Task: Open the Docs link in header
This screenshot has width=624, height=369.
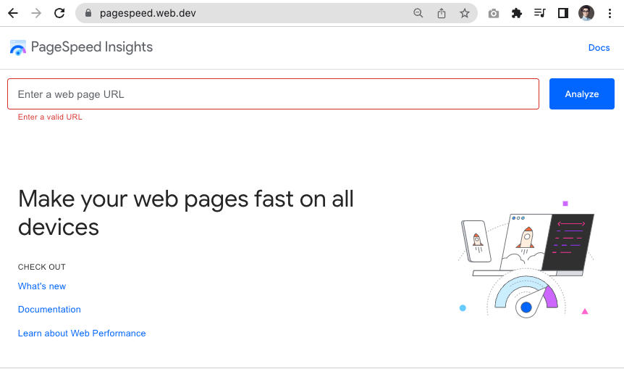Action: pos(599,48)
